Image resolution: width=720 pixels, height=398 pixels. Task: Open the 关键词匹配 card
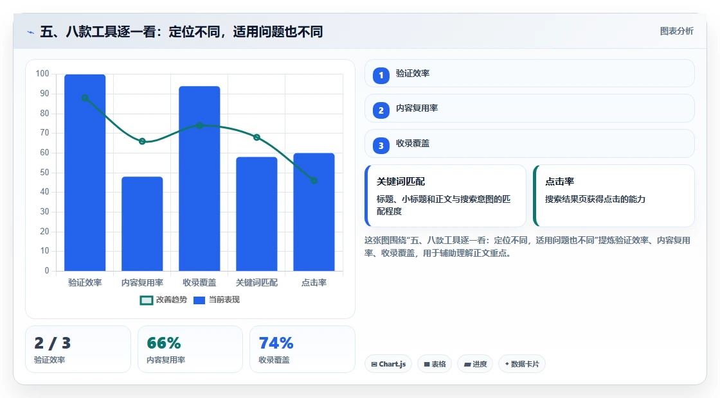click(x=446, y=196)
